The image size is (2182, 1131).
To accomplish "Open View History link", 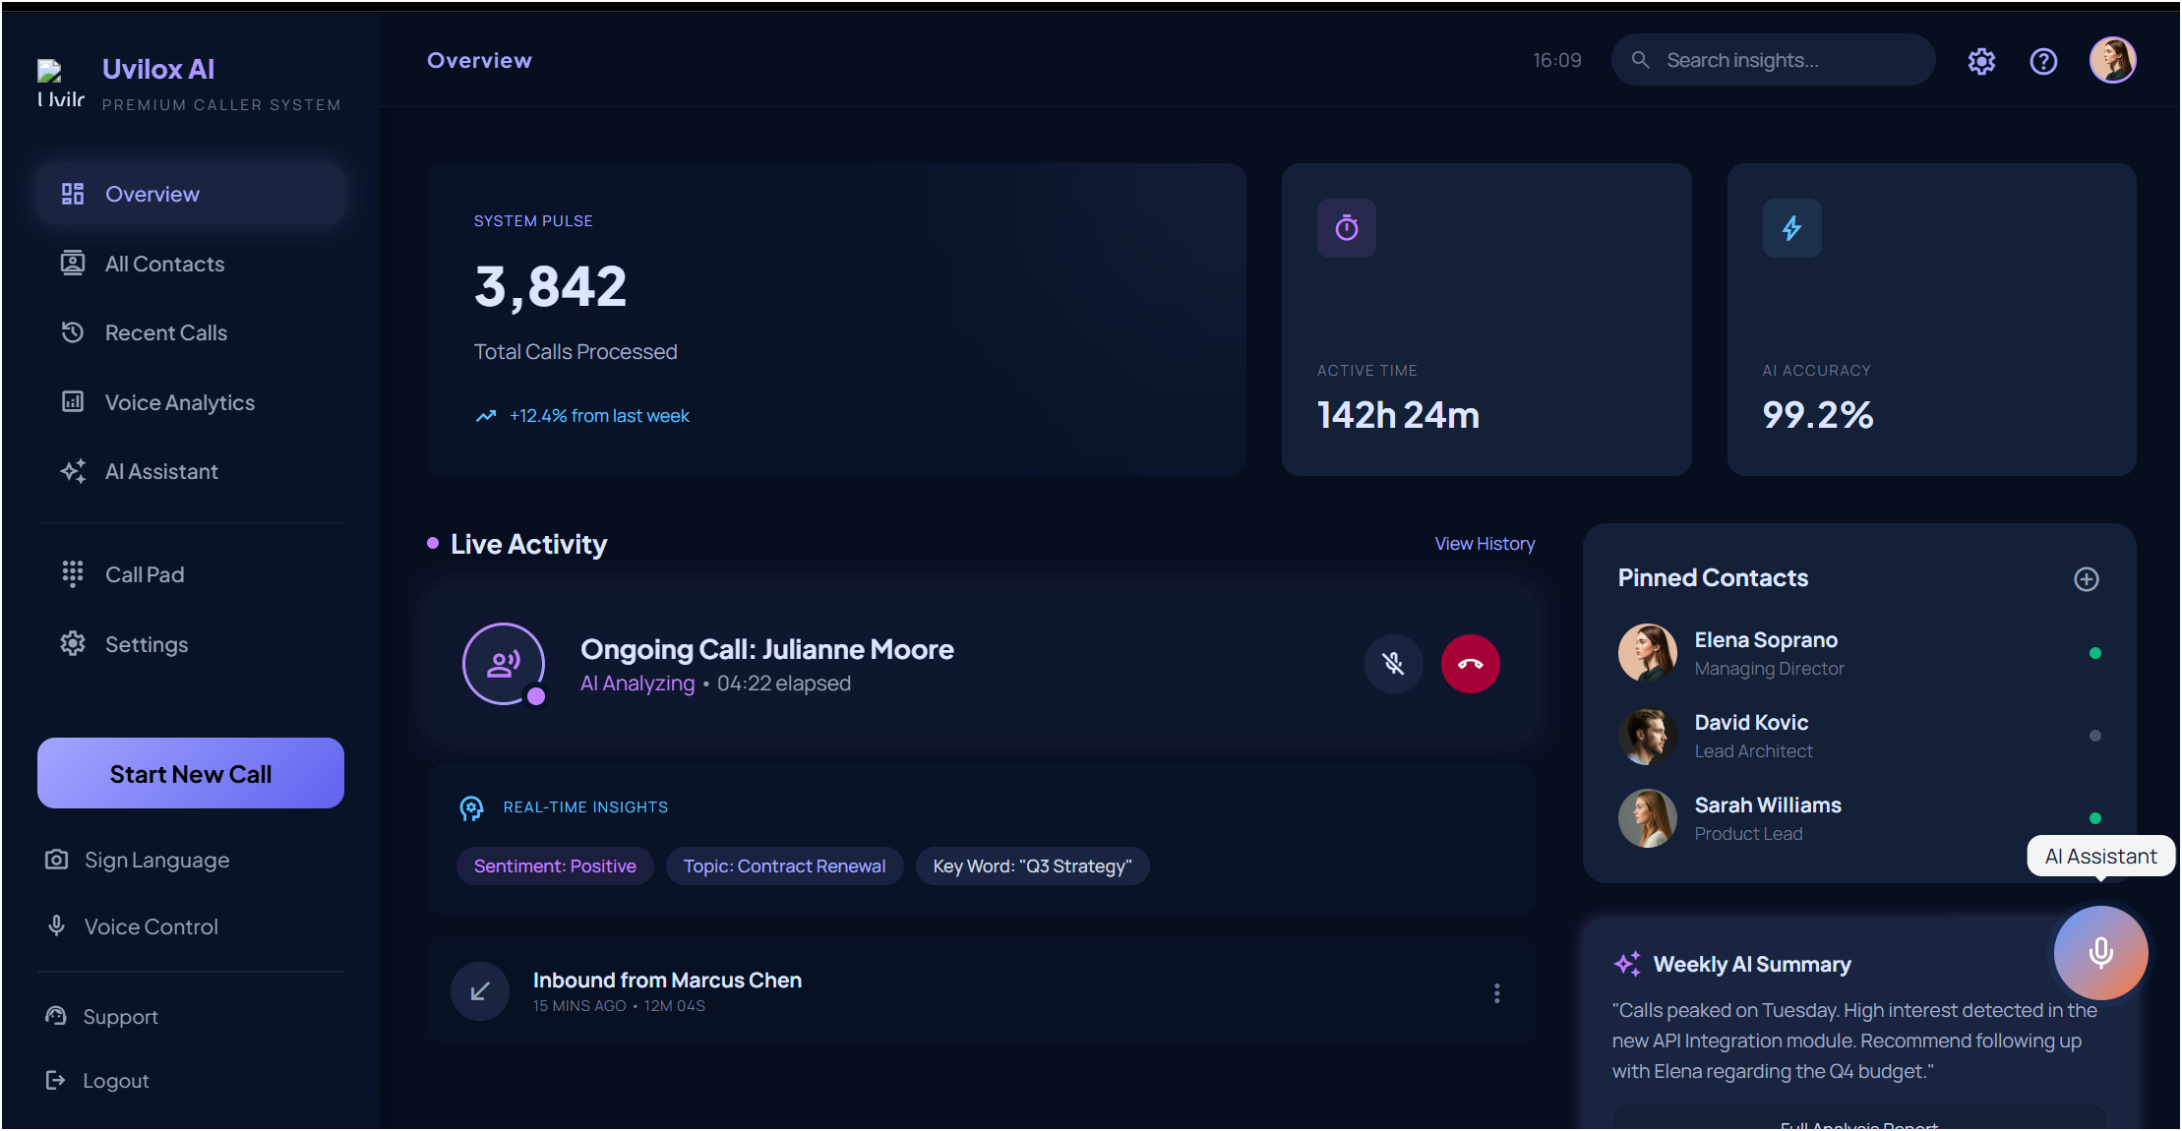I will pyautogui.click(x=1485, y=544).
